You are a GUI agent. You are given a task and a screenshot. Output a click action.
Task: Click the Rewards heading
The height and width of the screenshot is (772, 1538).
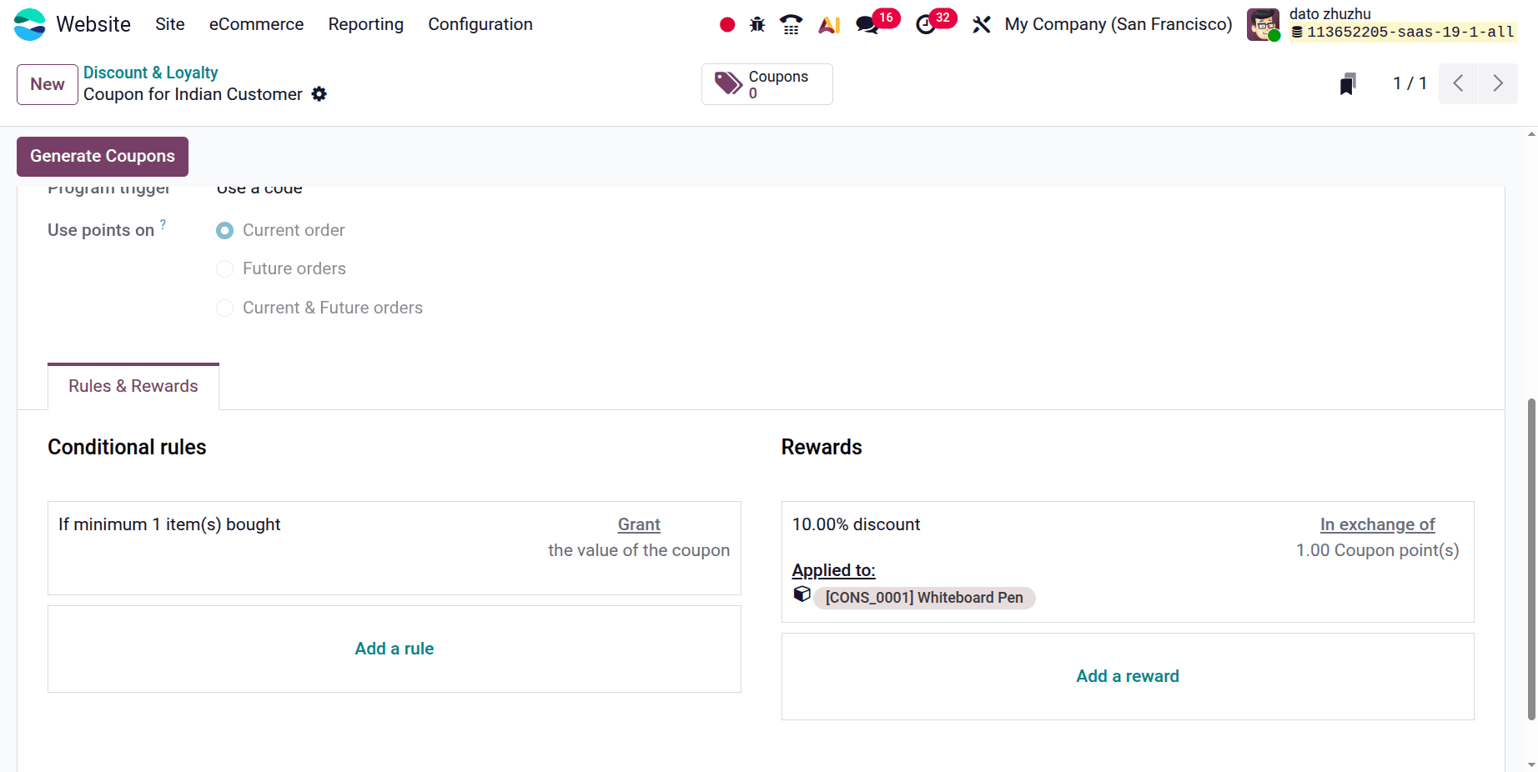[x=822, y=447]
